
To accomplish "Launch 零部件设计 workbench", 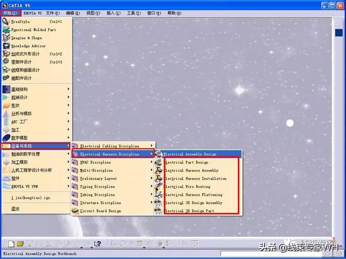I will [37, 62].
